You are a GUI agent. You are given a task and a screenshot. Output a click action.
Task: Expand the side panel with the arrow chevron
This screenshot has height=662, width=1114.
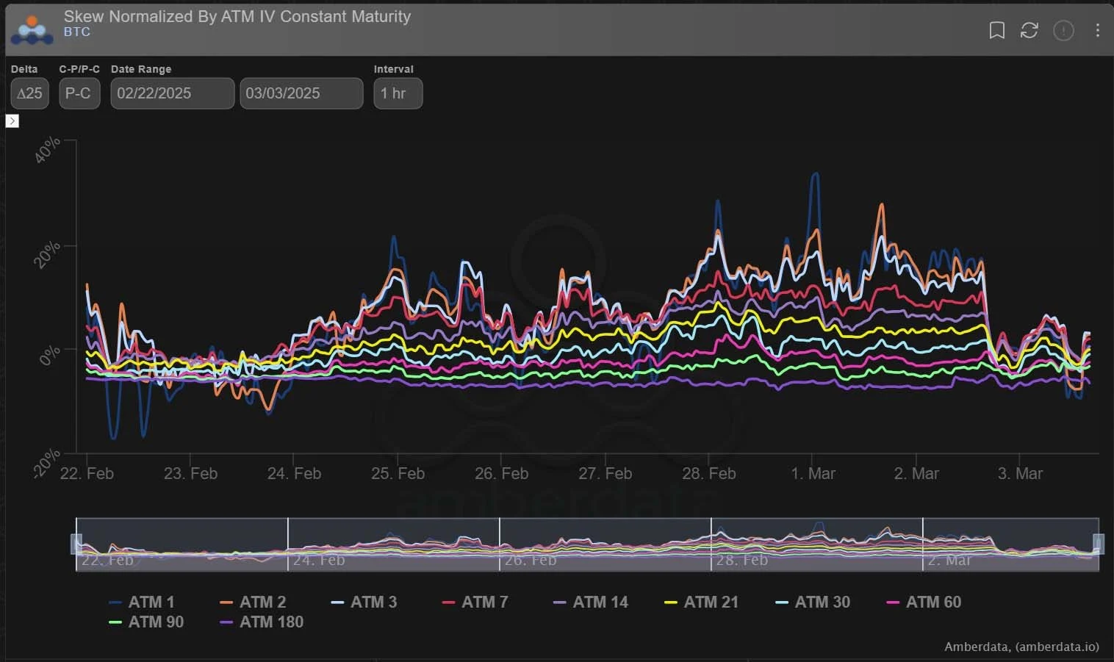point(12,120)
